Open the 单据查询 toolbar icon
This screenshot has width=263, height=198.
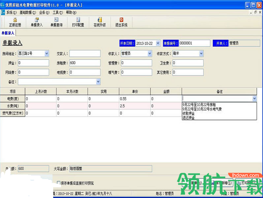56,22
